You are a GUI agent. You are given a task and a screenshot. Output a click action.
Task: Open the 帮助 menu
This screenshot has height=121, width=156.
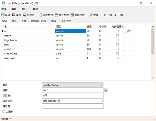click(35, 9)
